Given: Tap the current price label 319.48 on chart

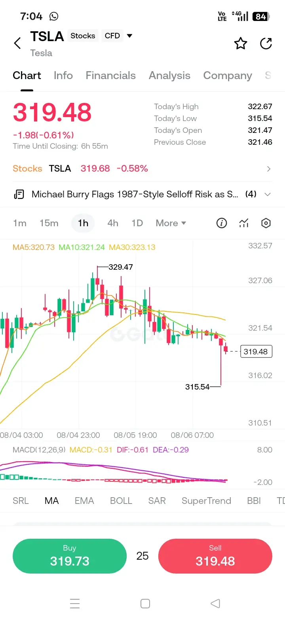Looking at the screenshot, I should [256, 352].
